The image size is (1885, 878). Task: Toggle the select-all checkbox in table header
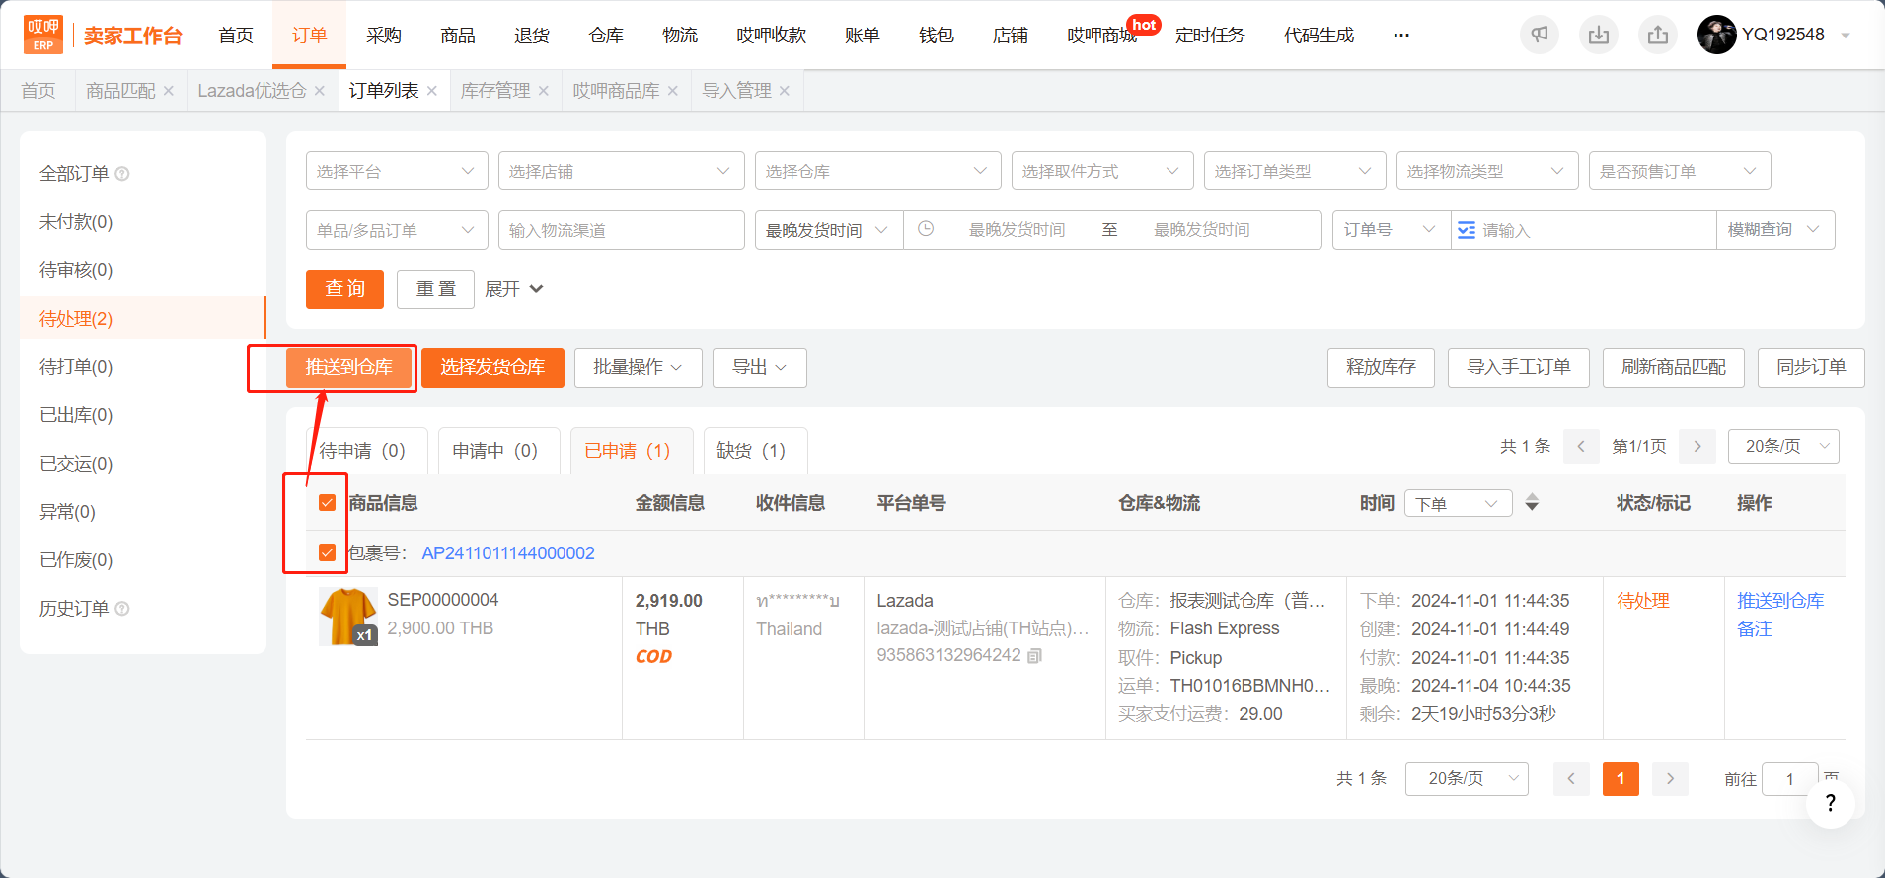coord(328,503)
